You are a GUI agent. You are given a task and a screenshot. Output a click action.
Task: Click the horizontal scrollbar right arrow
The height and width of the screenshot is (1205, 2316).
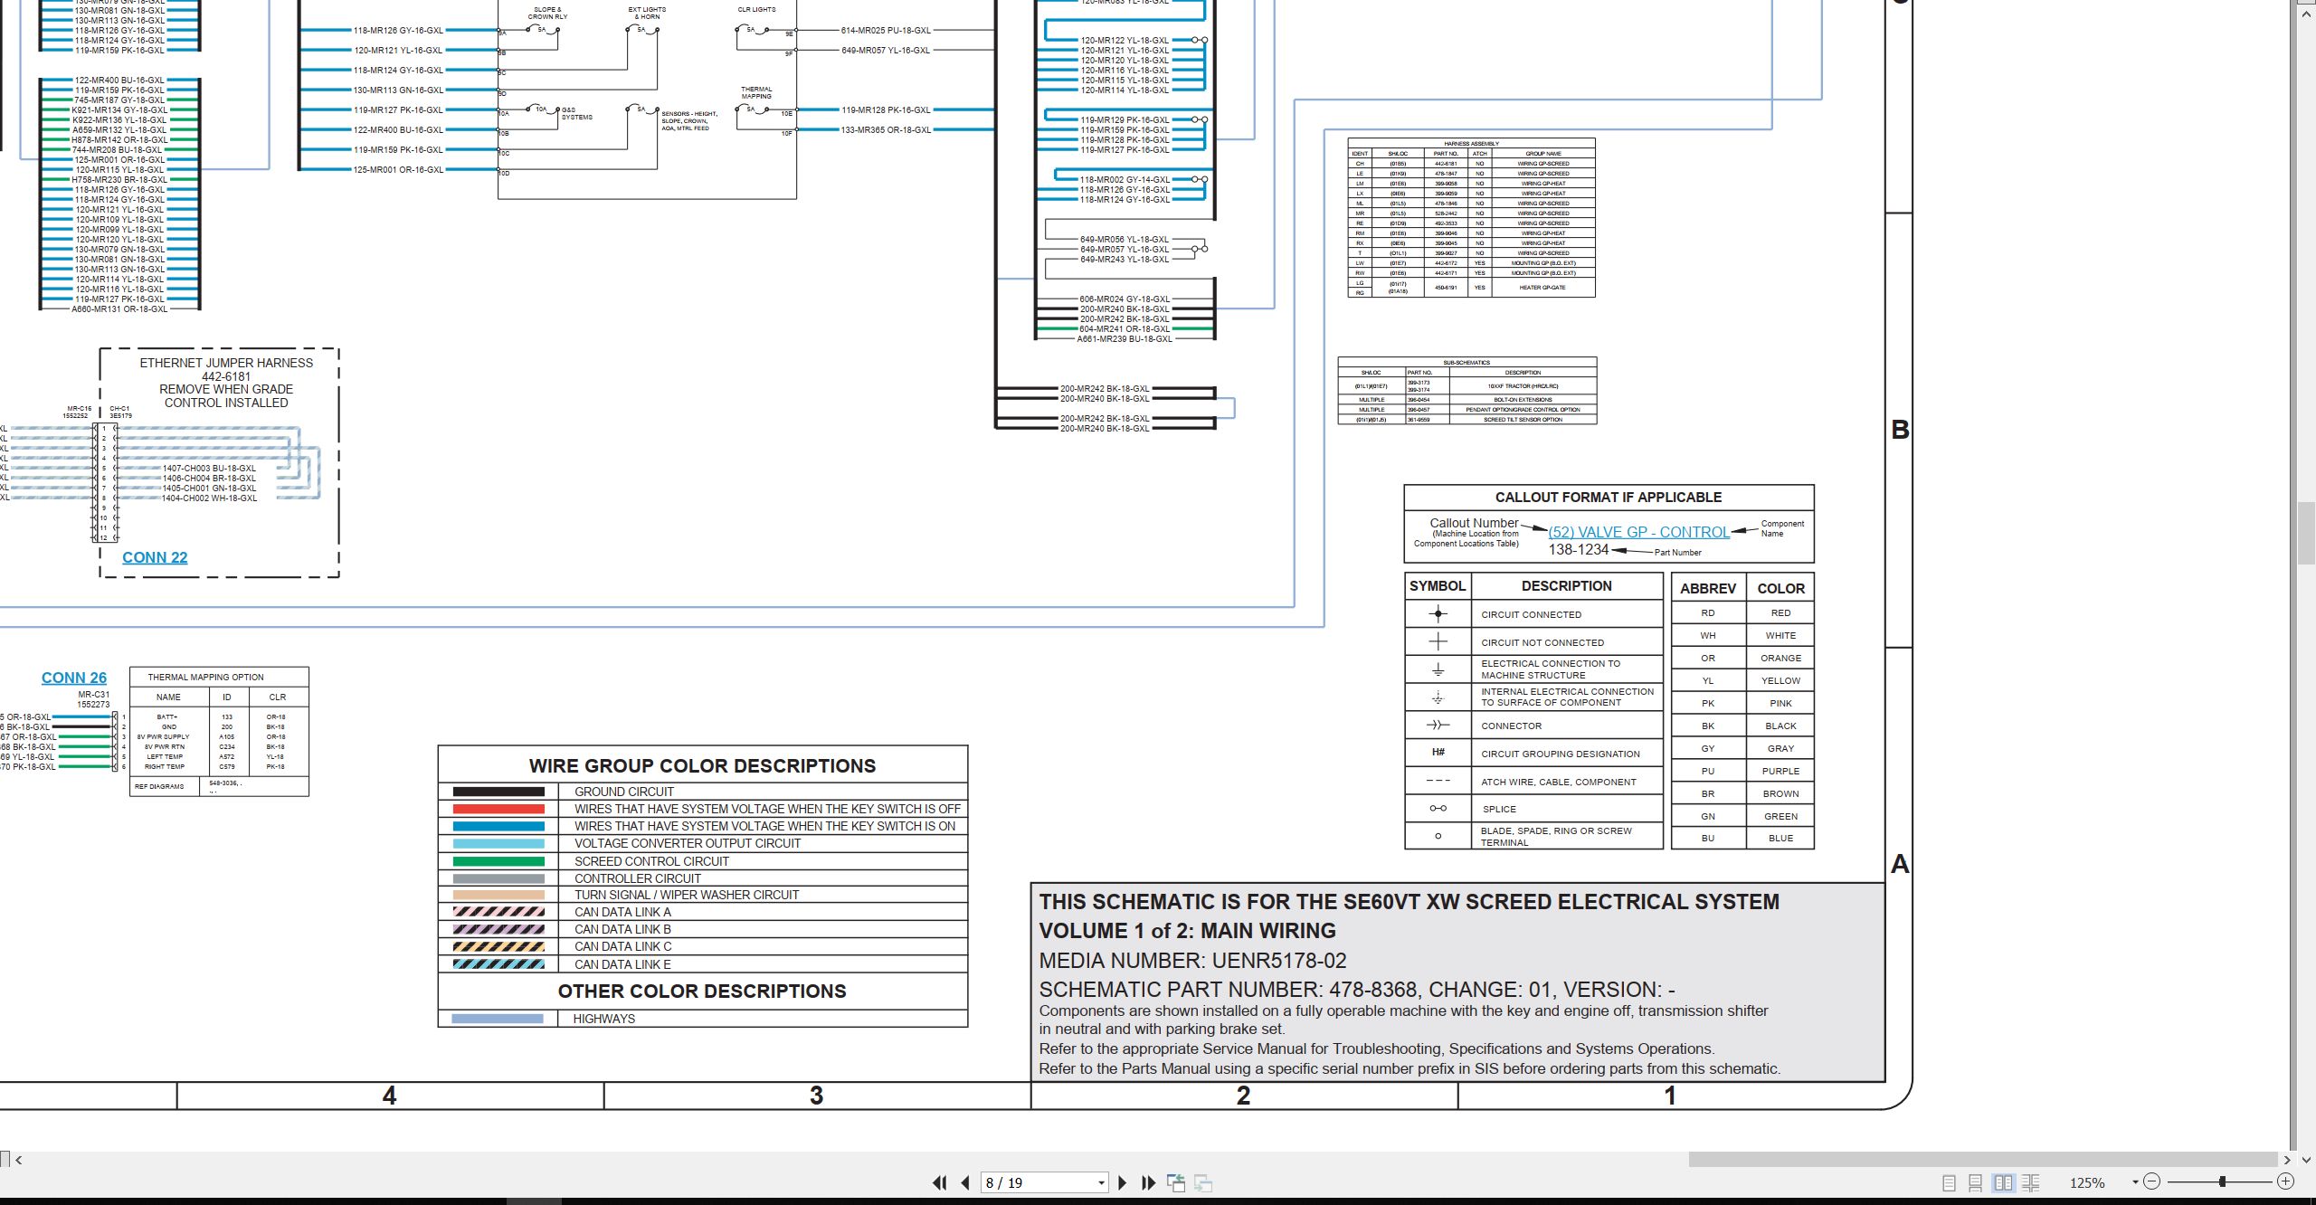coord(2287,1159)
